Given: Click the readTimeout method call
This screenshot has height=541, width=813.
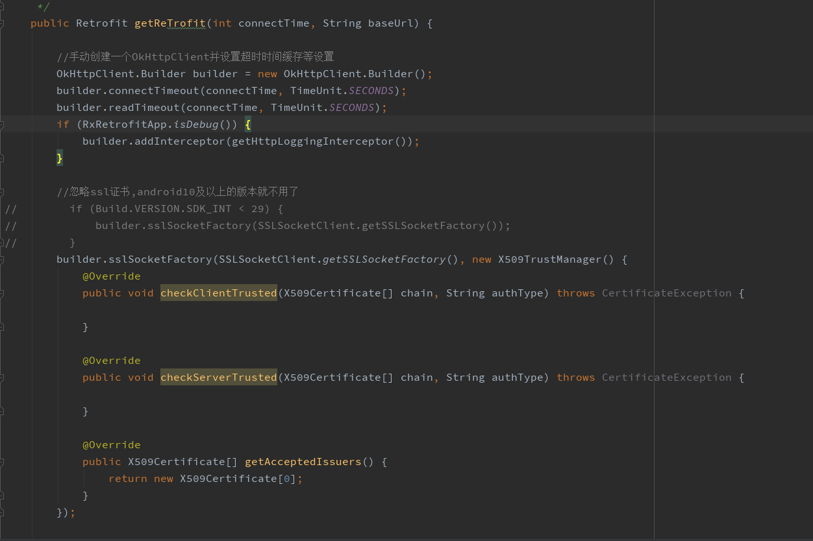Looking at the screenshot, I should 144,108.
